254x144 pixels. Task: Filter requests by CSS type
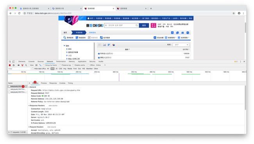tap(60, 69)
